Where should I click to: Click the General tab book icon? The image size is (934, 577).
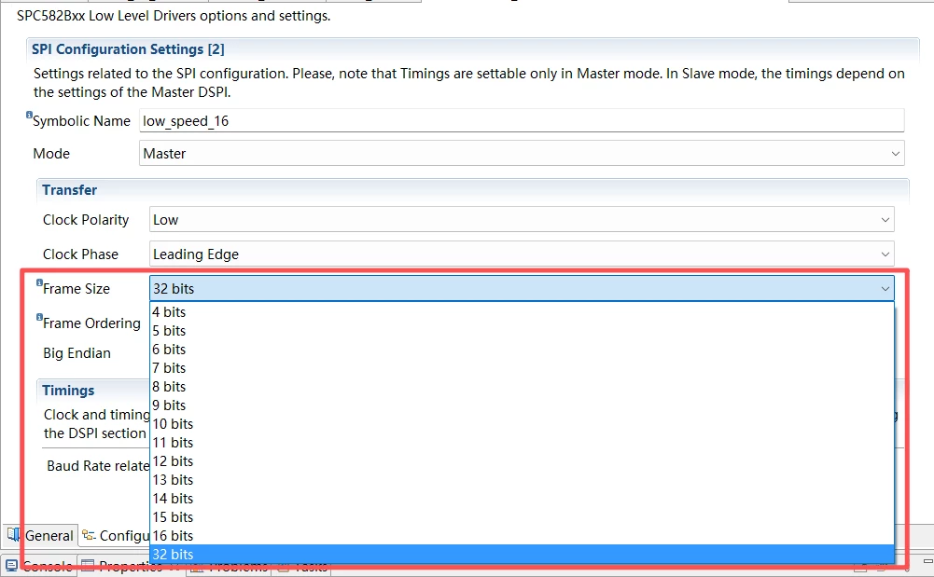coord(13,535)
